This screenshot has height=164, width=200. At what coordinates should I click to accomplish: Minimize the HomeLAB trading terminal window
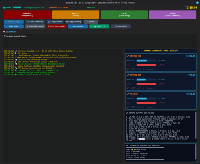point(189,3)
